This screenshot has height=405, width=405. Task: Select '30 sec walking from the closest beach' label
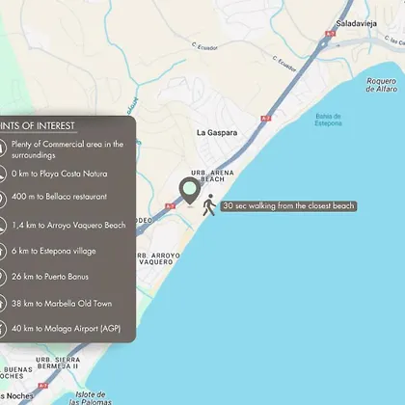288,206
